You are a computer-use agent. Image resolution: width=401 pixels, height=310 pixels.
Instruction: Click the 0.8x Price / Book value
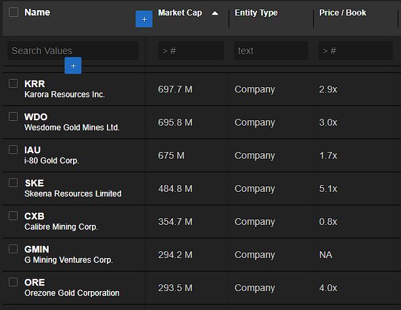(328, 222)
